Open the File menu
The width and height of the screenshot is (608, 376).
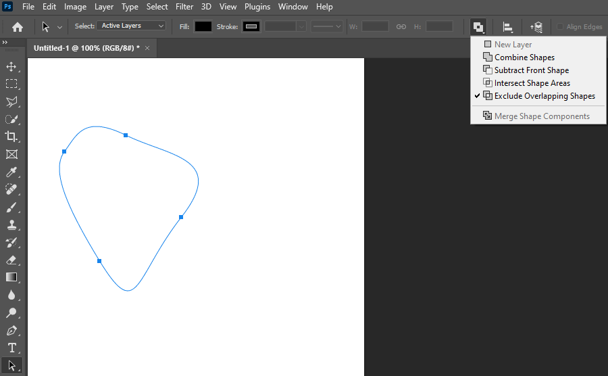[x=28, y=7]
